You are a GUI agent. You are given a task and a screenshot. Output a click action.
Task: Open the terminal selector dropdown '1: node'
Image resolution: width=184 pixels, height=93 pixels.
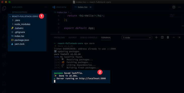(x=137, y=38)
